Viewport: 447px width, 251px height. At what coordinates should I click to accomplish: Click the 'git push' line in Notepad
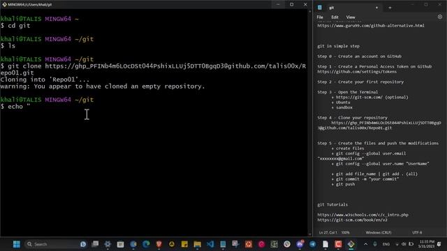[343, 184]
